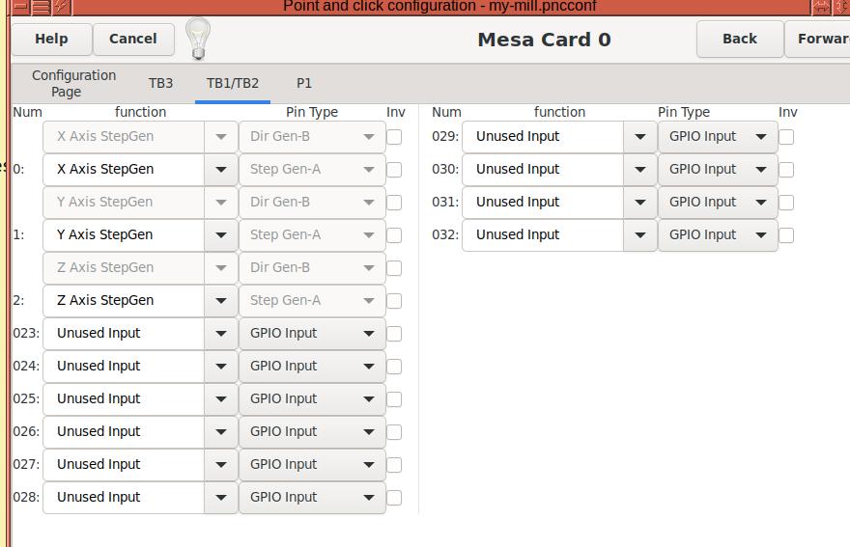Click the light bulb hint icon
Viewport: 850px width, 547px height.
(198, 39)
